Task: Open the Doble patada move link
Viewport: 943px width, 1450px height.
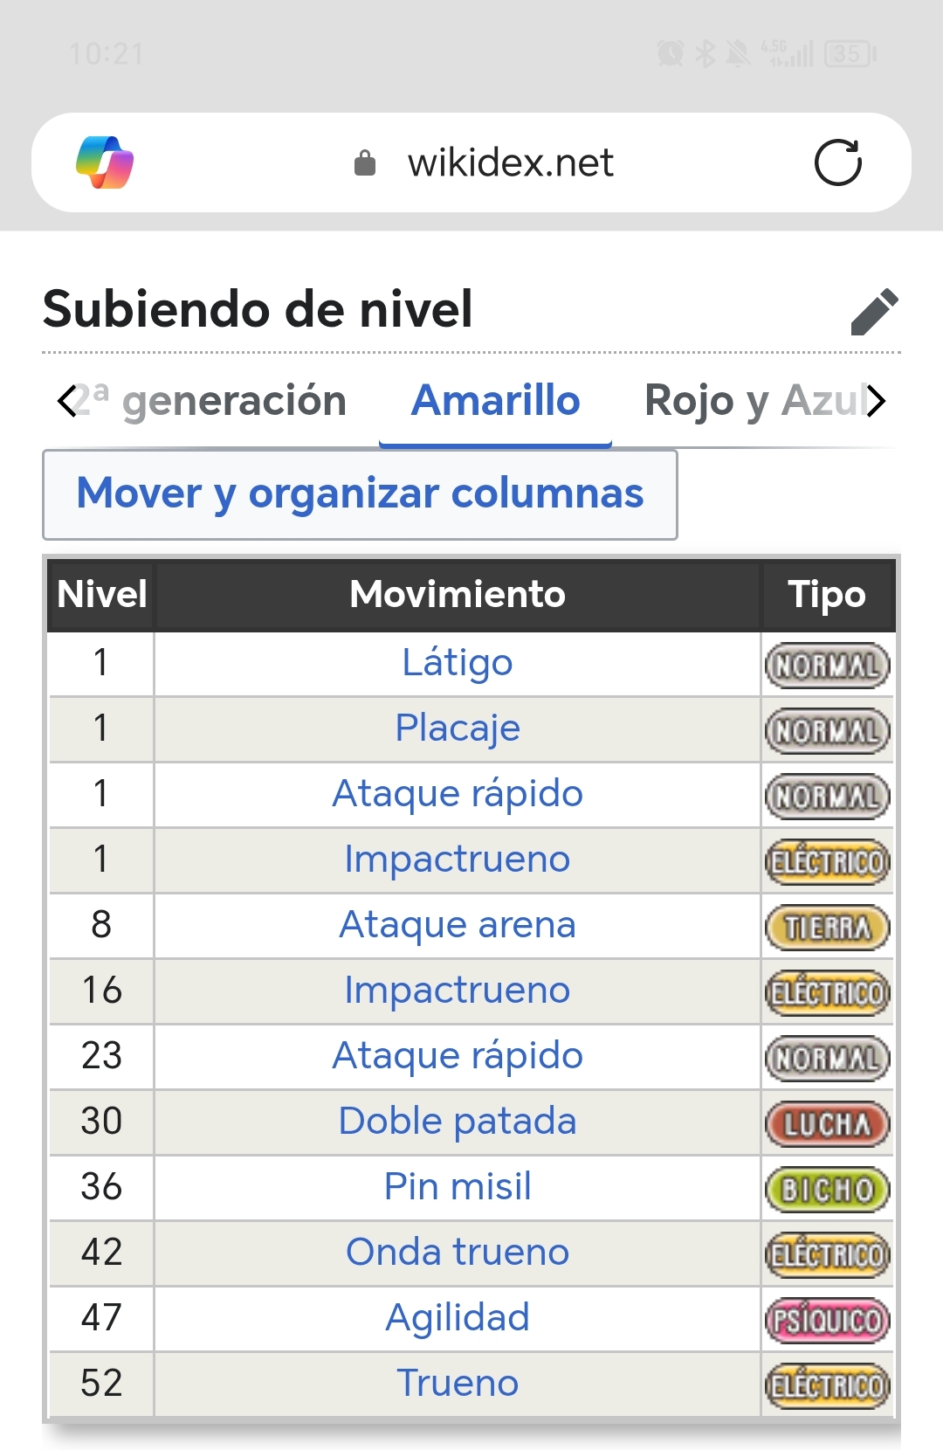Action: pos(457,1122)
